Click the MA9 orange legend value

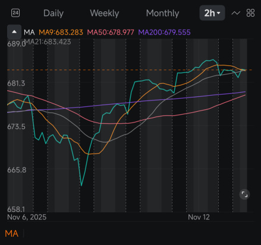point(61,32)
